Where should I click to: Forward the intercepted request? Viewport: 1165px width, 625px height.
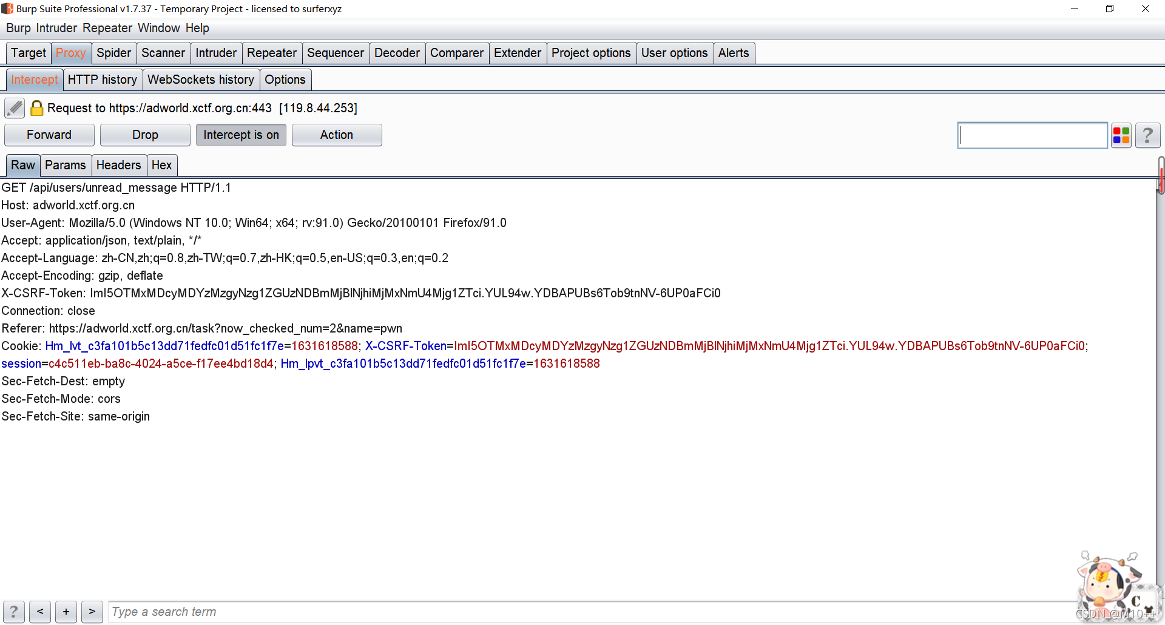coord(49,135)
